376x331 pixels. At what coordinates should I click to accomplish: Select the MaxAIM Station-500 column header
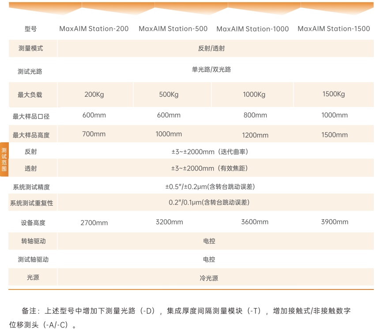coord(173,29)
